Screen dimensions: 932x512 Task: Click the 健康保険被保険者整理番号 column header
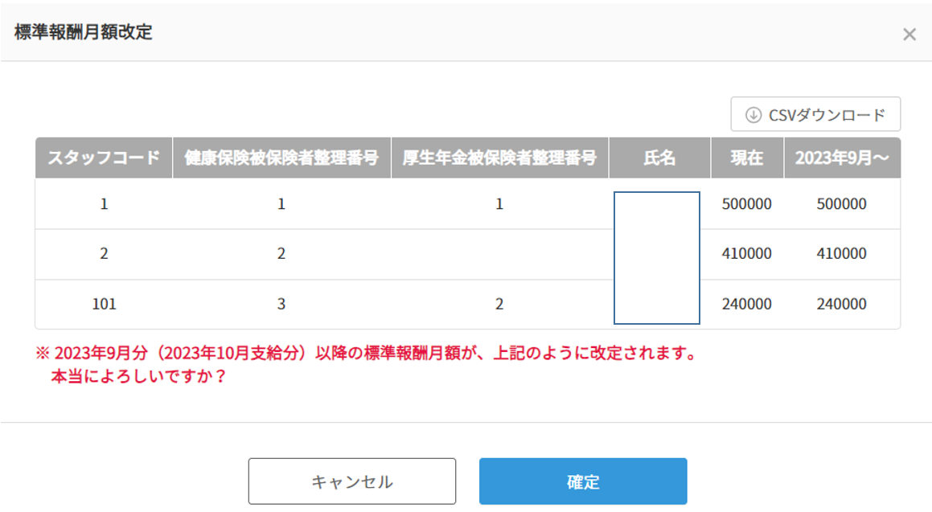pyautogui.click(x=281, y=158)
